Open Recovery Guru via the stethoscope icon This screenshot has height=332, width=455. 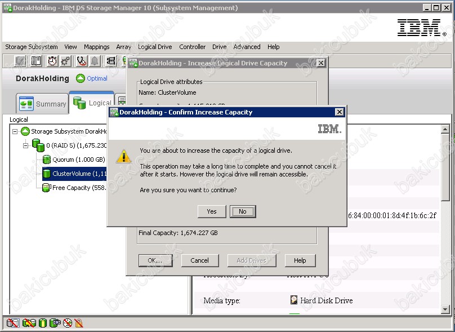pos(82,61)
